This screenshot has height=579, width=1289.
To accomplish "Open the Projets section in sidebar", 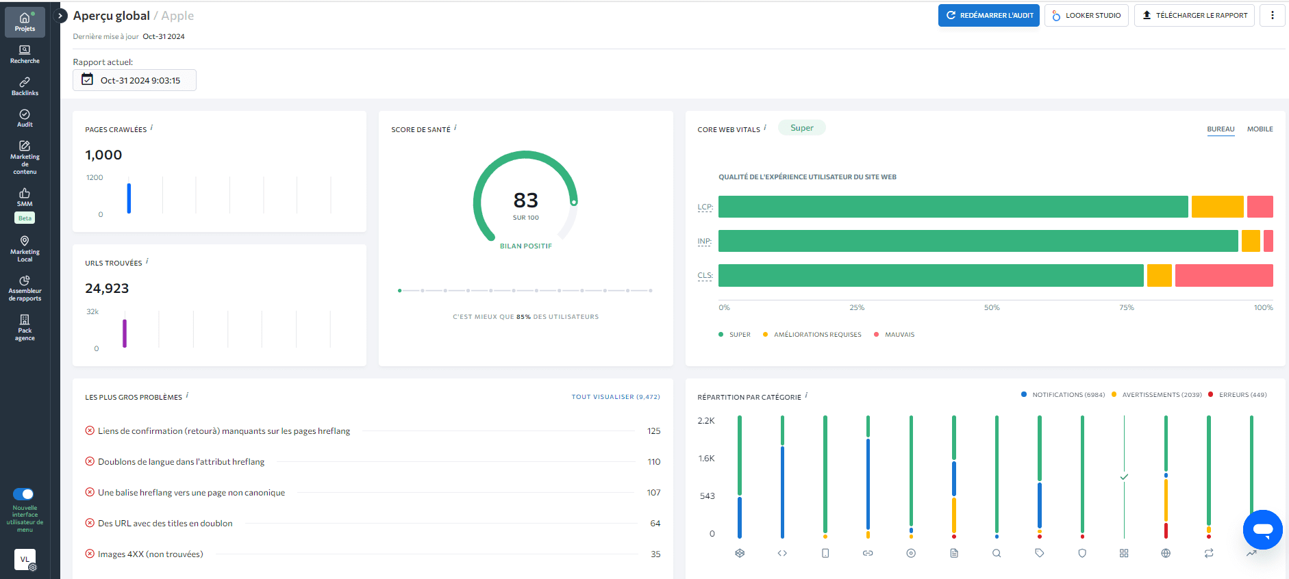I will pyautogui.click(x=25, y=22).
